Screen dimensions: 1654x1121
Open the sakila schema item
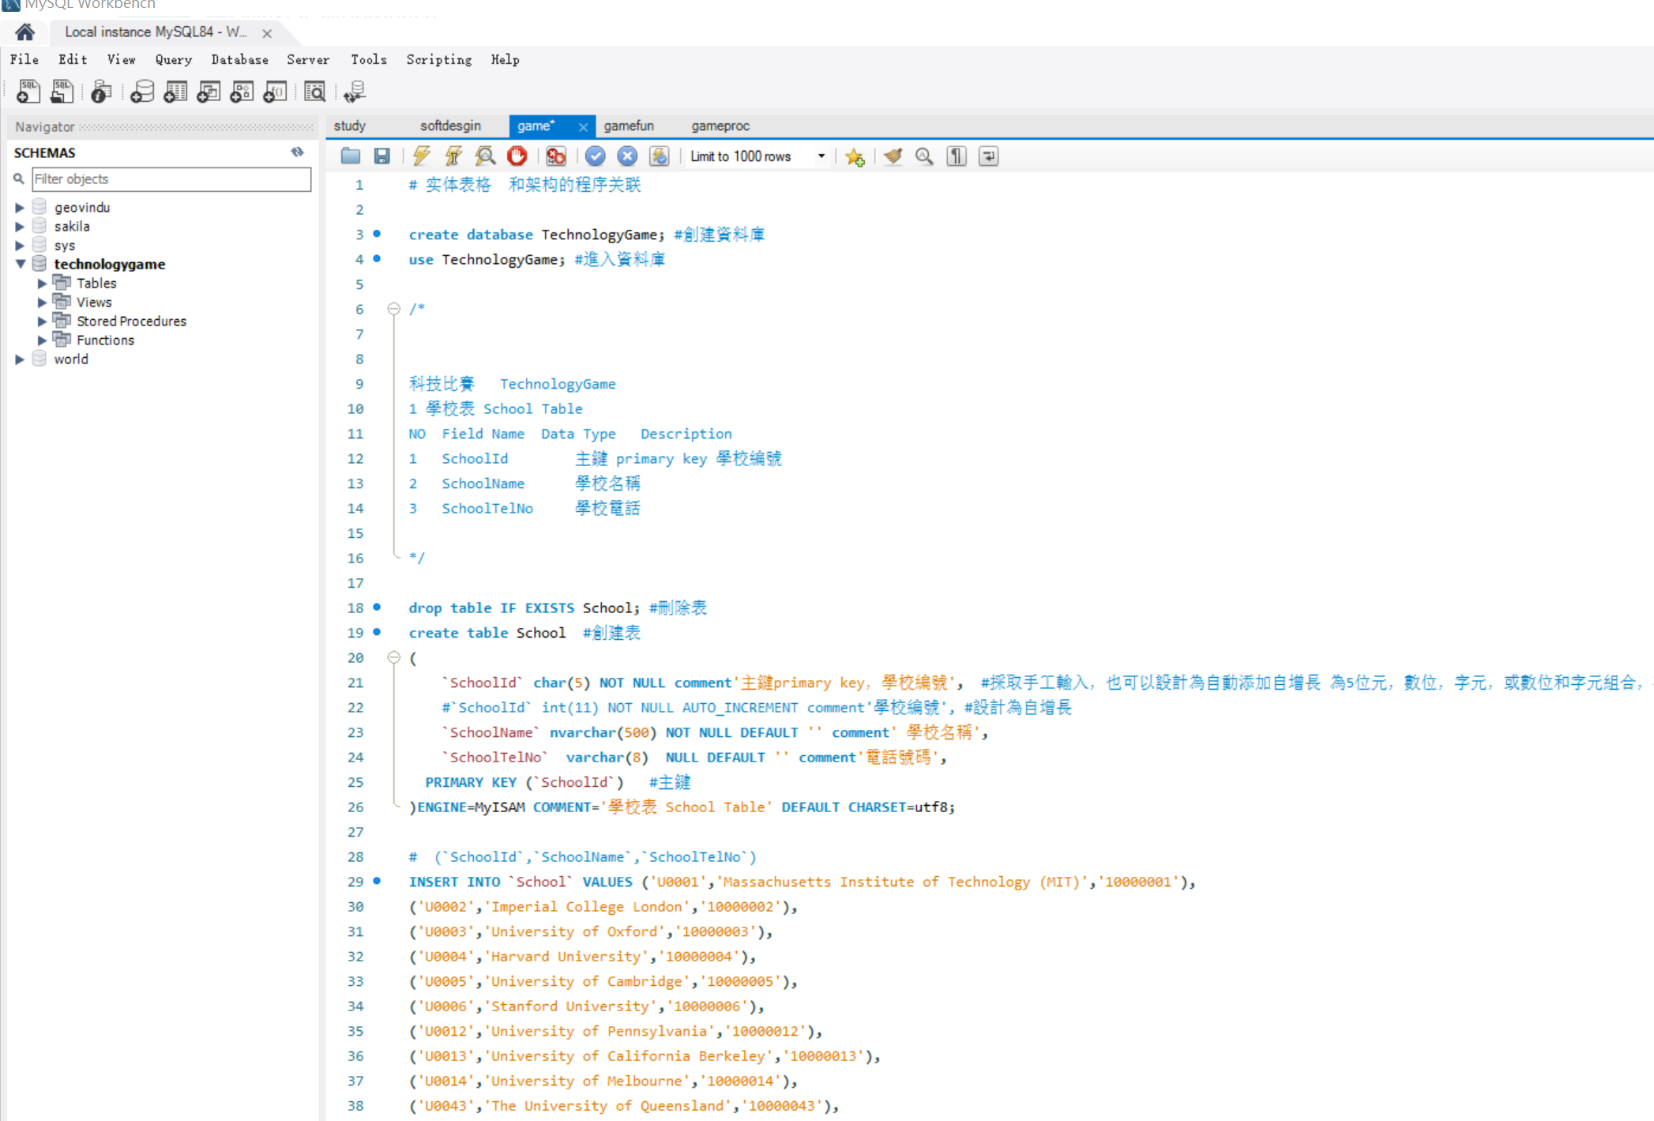(x=72, y=226)
